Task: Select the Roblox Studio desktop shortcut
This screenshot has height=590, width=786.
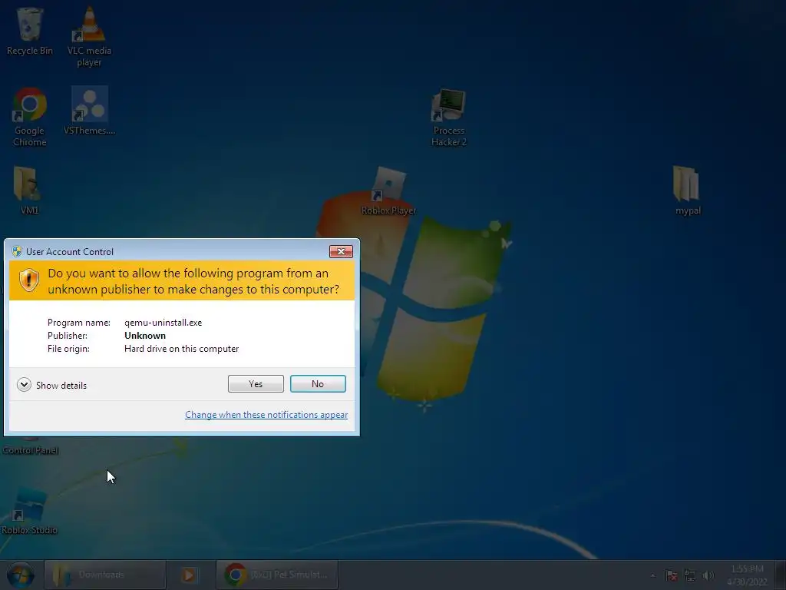Action: (x=29, y=512)
